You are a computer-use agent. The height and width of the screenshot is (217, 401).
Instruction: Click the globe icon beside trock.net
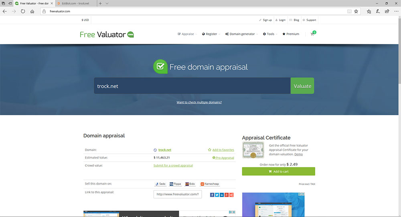click(155, 150)
